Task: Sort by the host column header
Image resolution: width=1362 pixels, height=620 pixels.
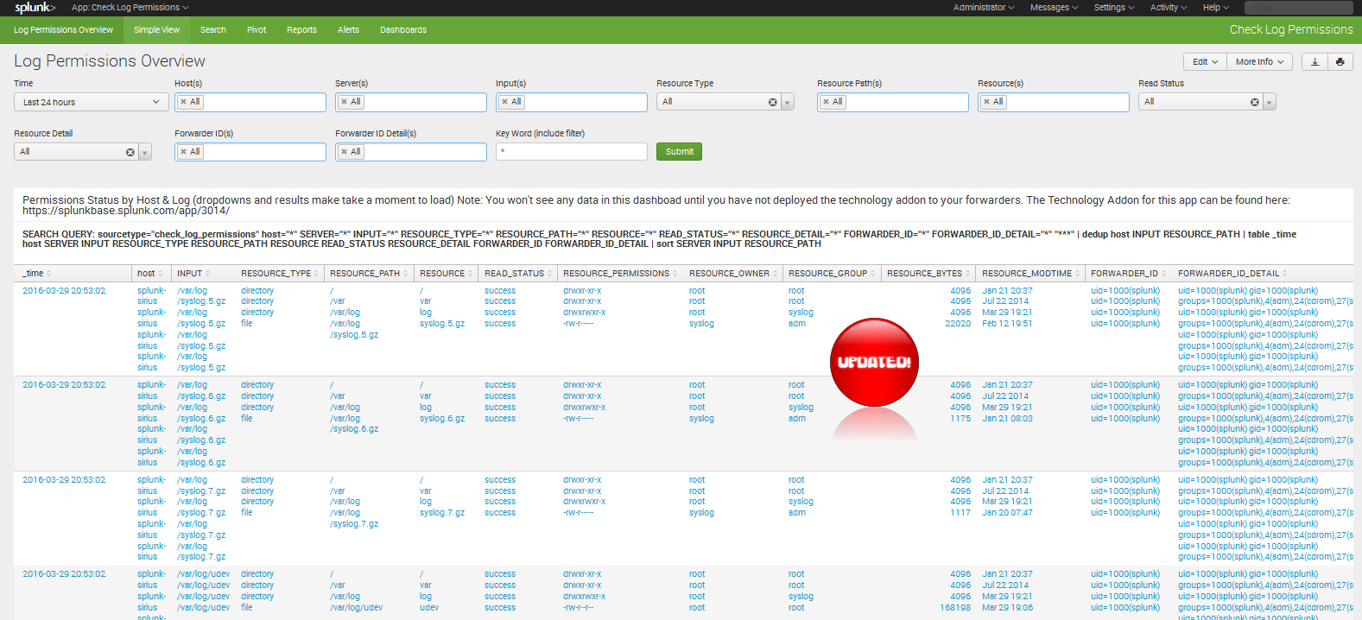Action: [149, 274]
